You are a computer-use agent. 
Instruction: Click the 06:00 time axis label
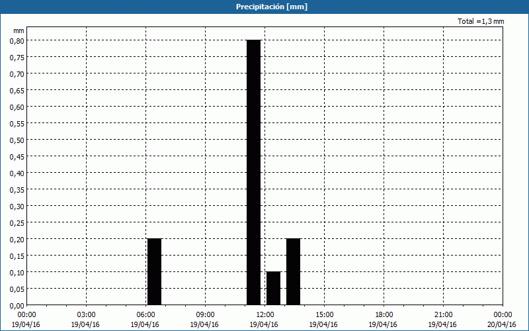pyautogui.click(x=145, y=315)
